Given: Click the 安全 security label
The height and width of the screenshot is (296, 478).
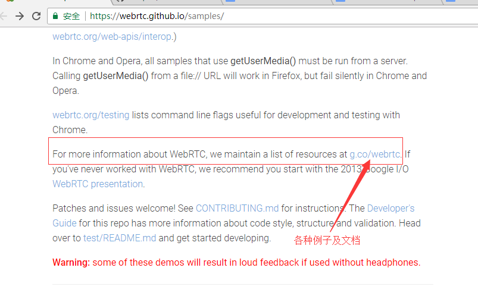Looking at the screenshot, I should pos(71,16).
